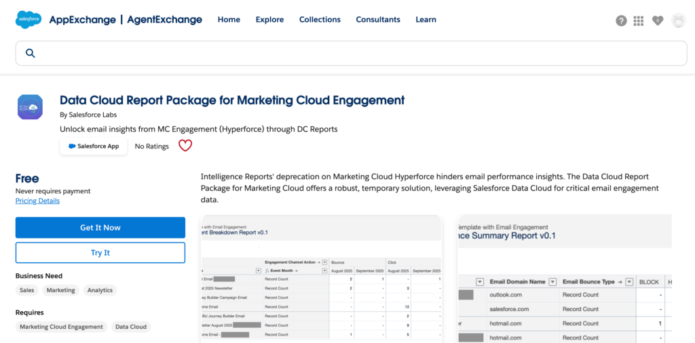This screenshot has width=695, height=343.
Task: Click the Salesforce App badge
Action: pyautogui.click(x=94, y=146)
